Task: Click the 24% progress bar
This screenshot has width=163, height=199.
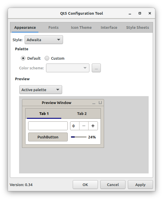Action: (79, 137)
